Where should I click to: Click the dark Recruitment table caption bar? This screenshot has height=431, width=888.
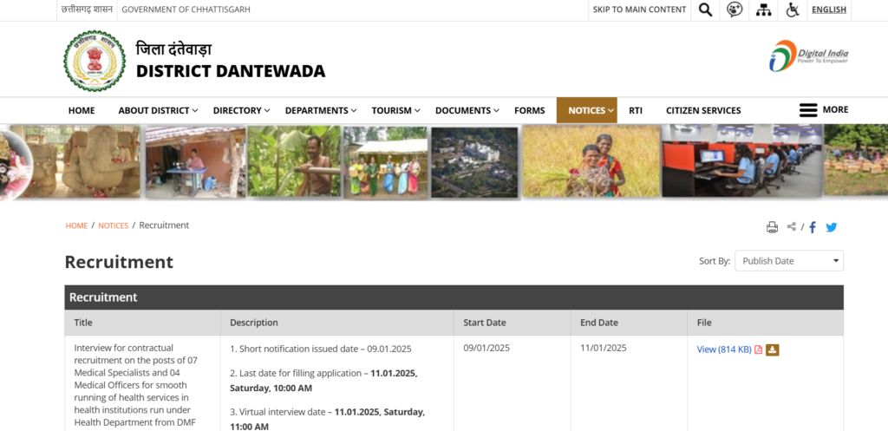454,297
